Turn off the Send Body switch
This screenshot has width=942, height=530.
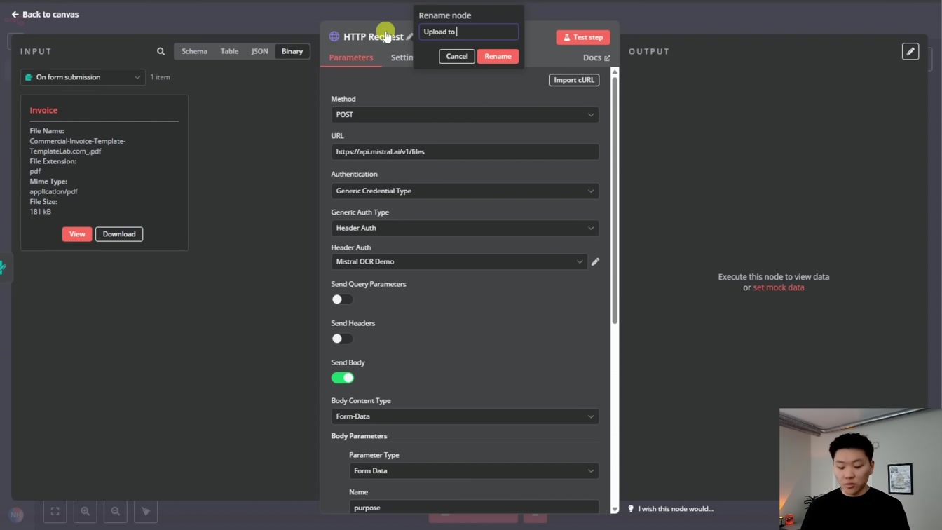pos(342,378)
